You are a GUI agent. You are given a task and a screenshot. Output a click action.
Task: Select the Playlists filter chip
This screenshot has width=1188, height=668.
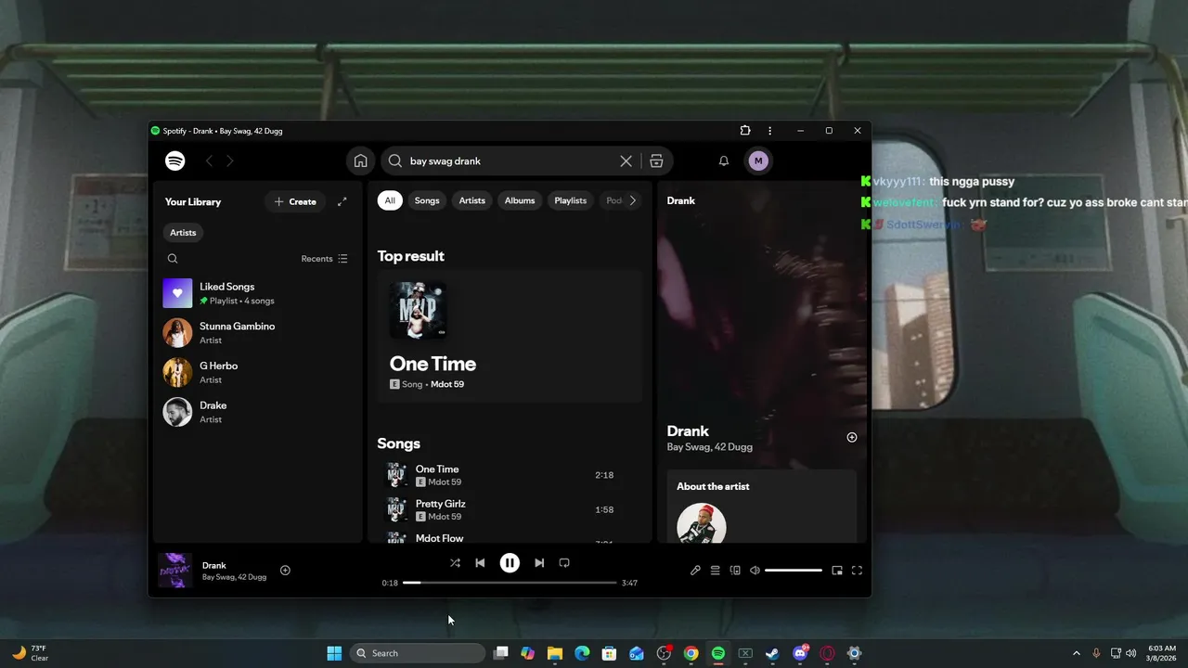tap(571, 200)
